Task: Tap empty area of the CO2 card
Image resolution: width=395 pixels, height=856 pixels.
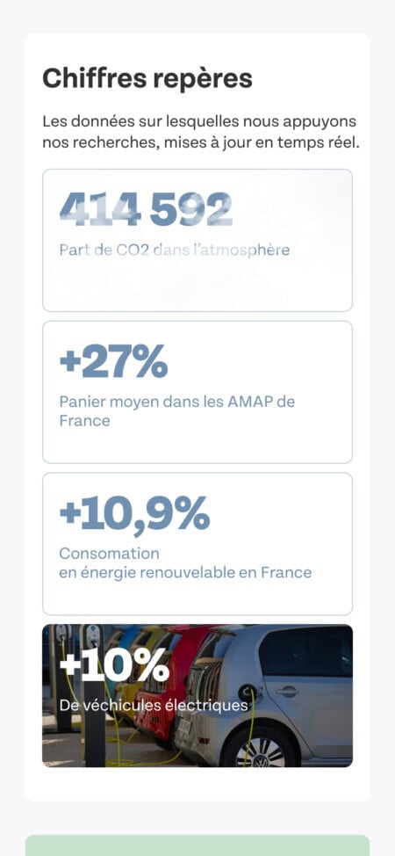Action: [x=197, y=286]
